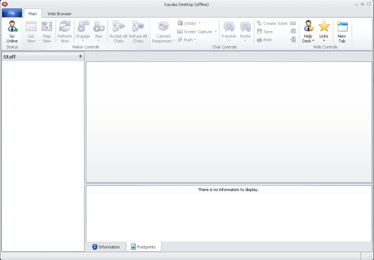This screenshot has height=260, width=374.
Task: Toggle the Staff panel pin
Action: click(80, 57)
